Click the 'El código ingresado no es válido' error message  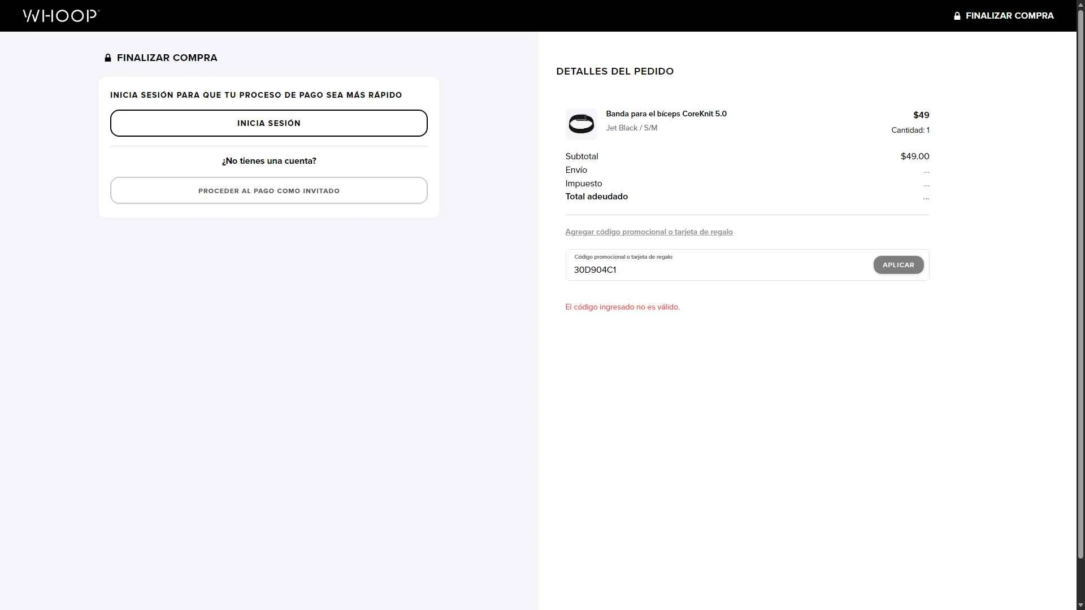tap(622, 307)
